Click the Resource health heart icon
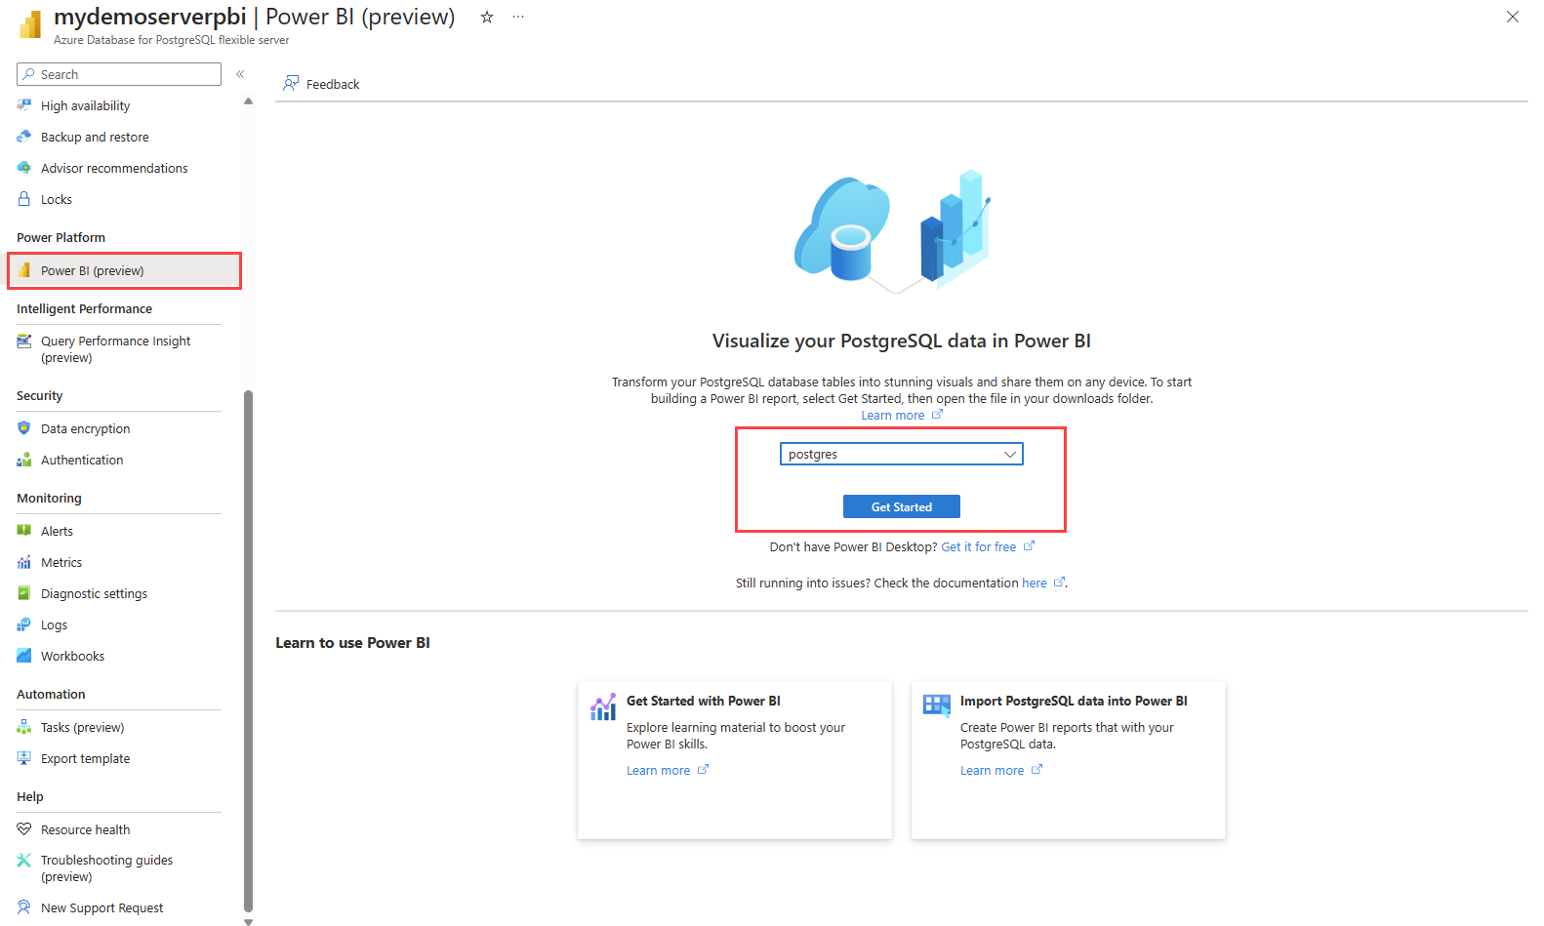This screenshot has height=926, width=1544. click(24, 829)
